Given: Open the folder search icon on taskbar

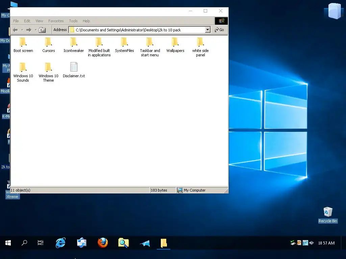Looking at the screenshot, I should coord(123,243).
